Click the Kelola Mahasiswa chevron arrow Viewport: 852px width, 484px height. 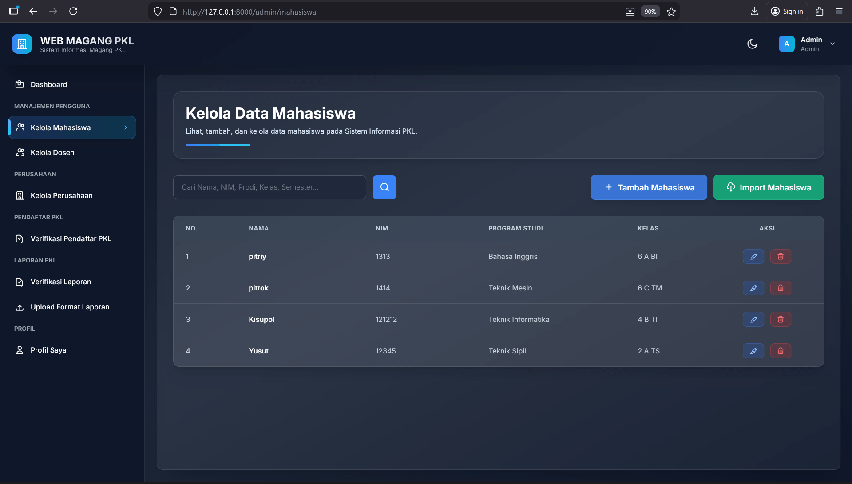(126, 127)
